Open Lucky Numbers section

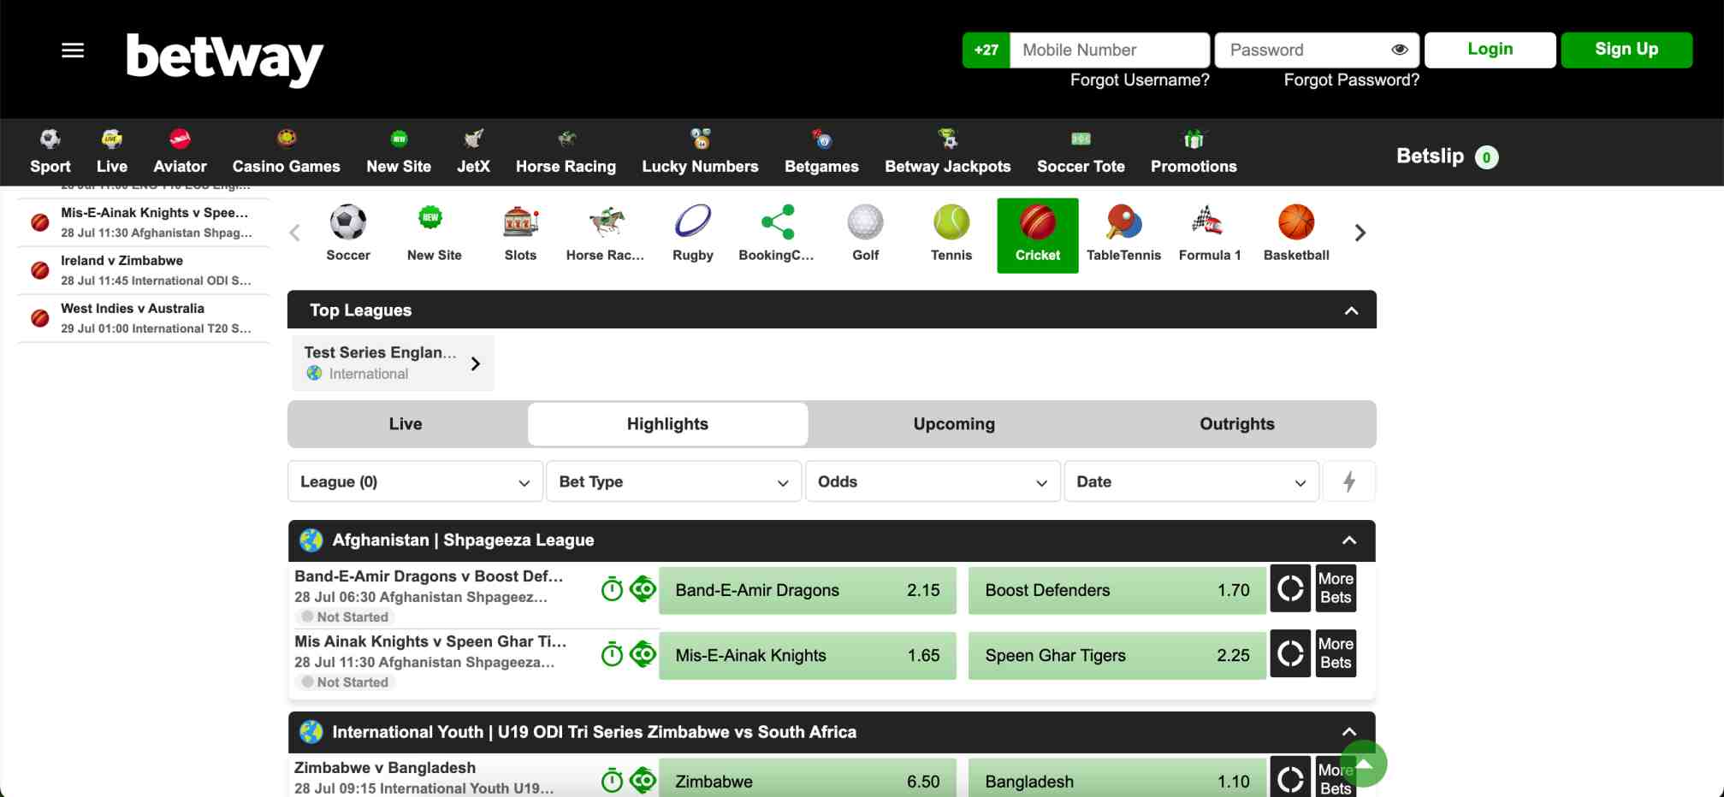point(700,151)
